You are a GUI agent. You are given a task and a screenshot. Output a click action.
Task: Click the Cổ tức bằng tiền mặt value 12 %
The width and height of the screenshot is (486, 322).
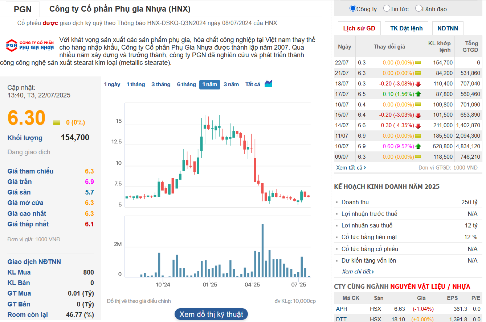click(x=471, y=237)
